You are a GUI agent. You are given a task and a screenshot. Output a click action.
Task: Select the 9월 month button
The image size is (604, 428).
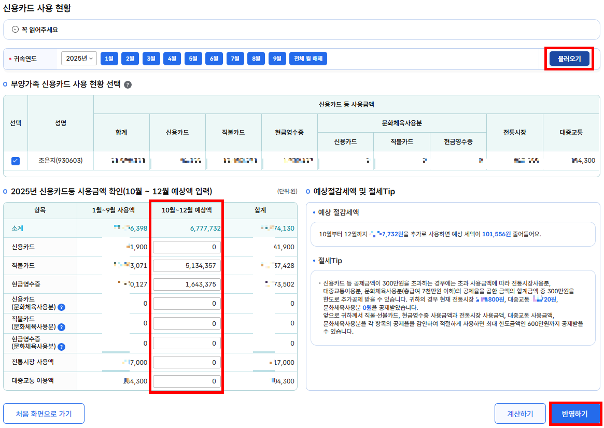277,58
